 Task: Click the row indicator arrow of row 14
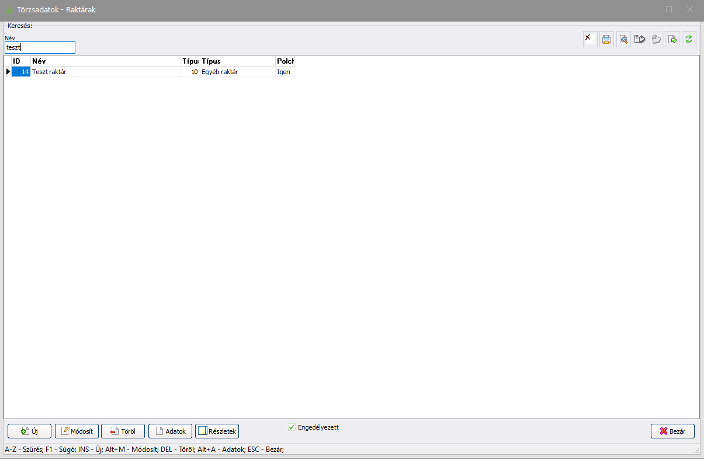[8, 72]
